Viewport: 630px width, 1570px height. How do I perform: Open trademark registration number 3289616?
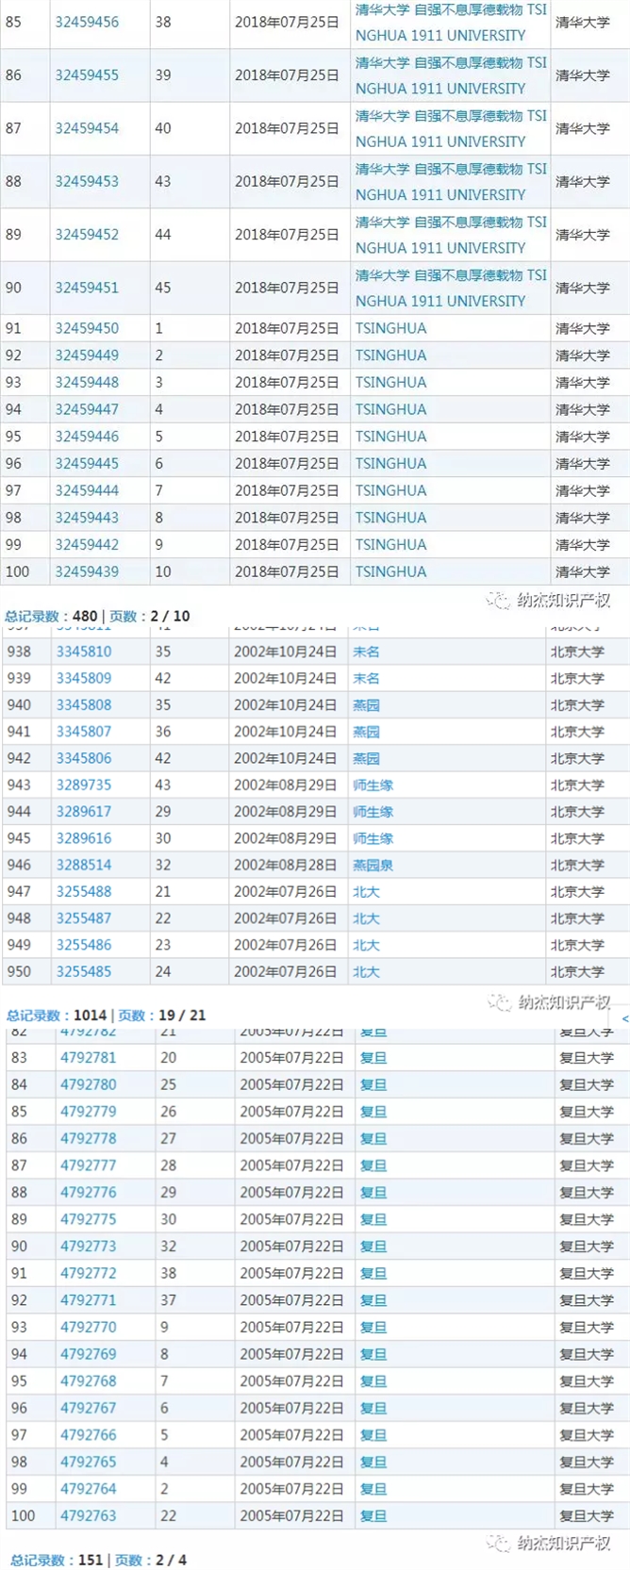point(84,838)
